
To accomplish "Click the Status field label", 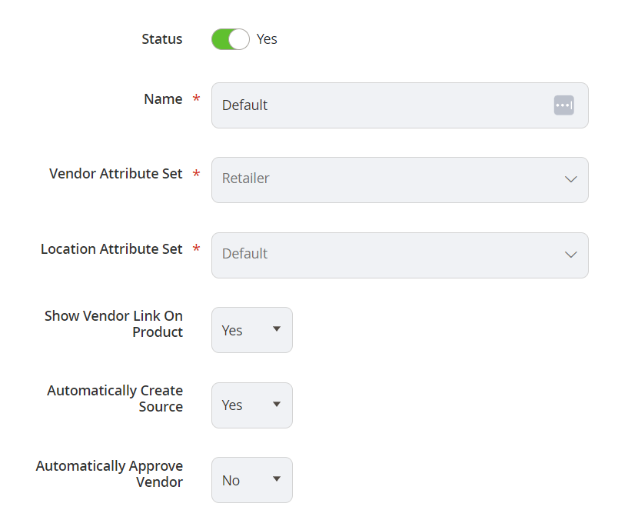I will click(162, 39).
